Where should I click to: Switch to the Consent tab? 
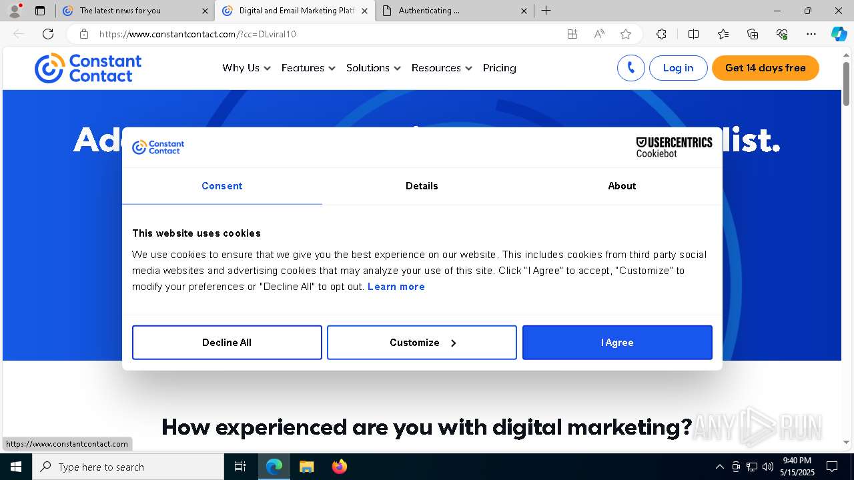click(222, 186)
